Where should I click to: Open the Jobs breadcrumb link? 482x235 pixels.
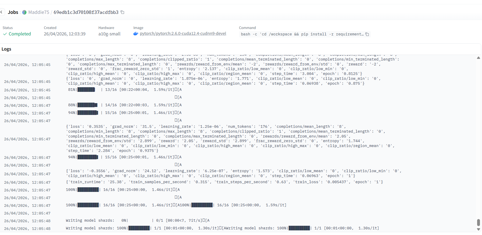pos(13,12)
